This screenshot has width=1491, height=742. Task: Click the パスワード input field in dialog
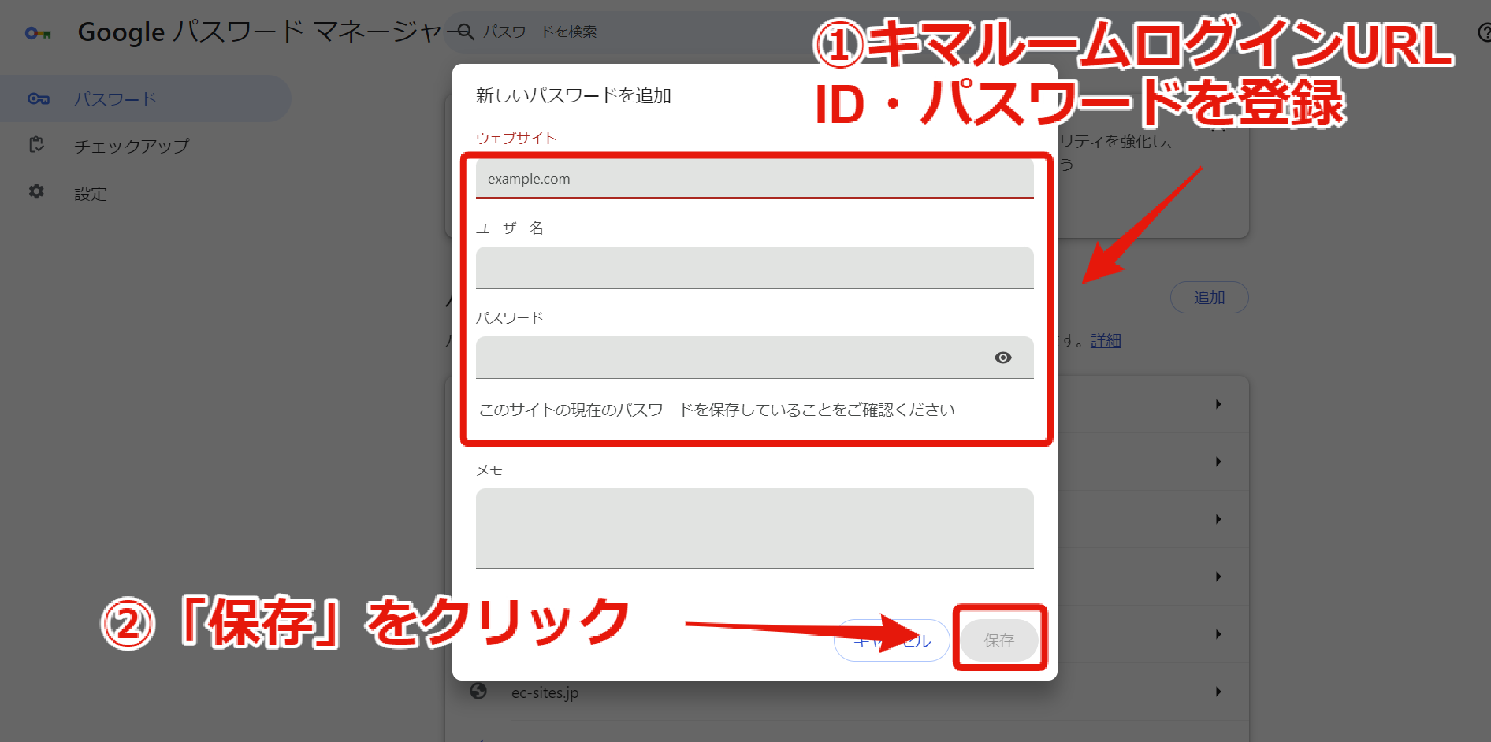pos(754,358)
